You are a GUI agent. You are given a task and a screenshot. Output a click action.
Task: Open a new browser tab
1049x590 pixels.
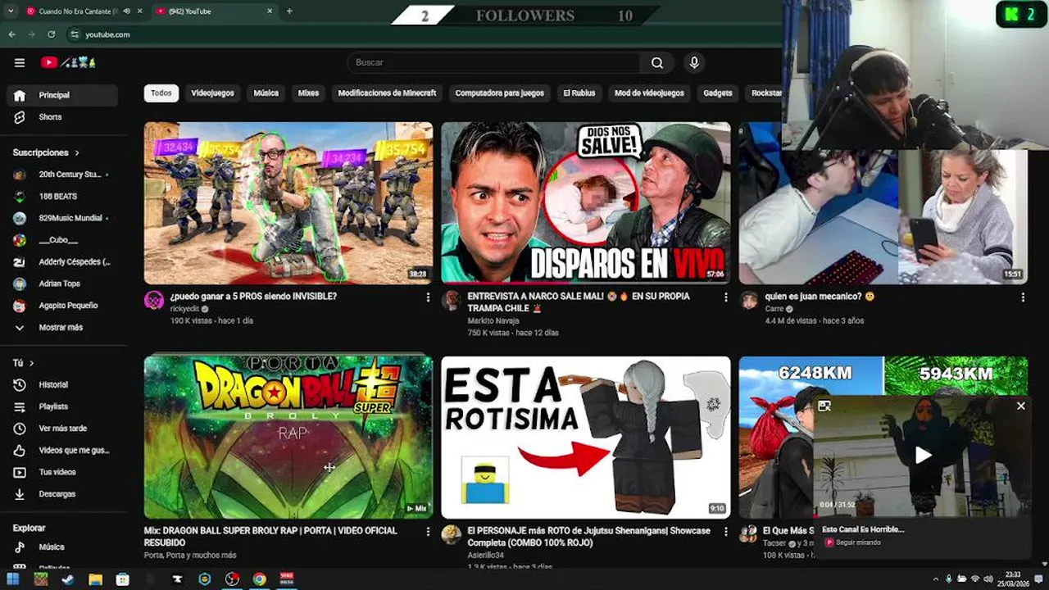coord(289,11)
